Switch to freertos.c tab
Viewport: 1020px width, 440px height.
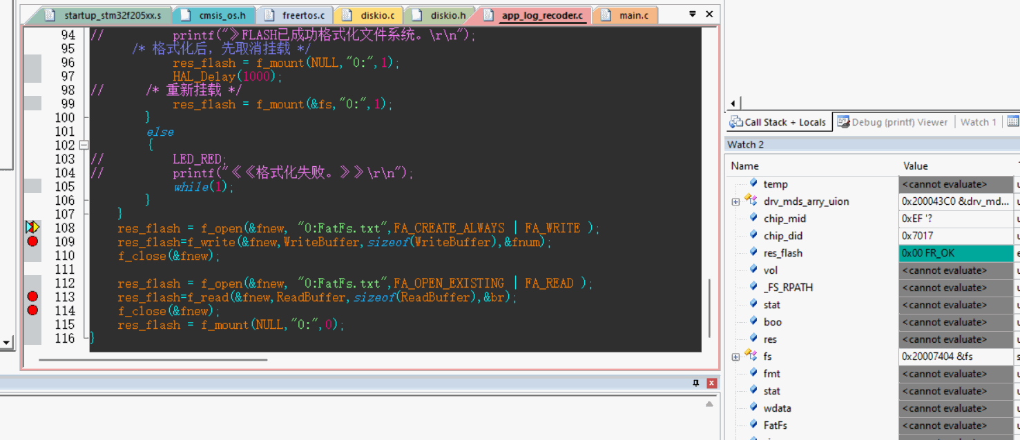tap(296, 15)
